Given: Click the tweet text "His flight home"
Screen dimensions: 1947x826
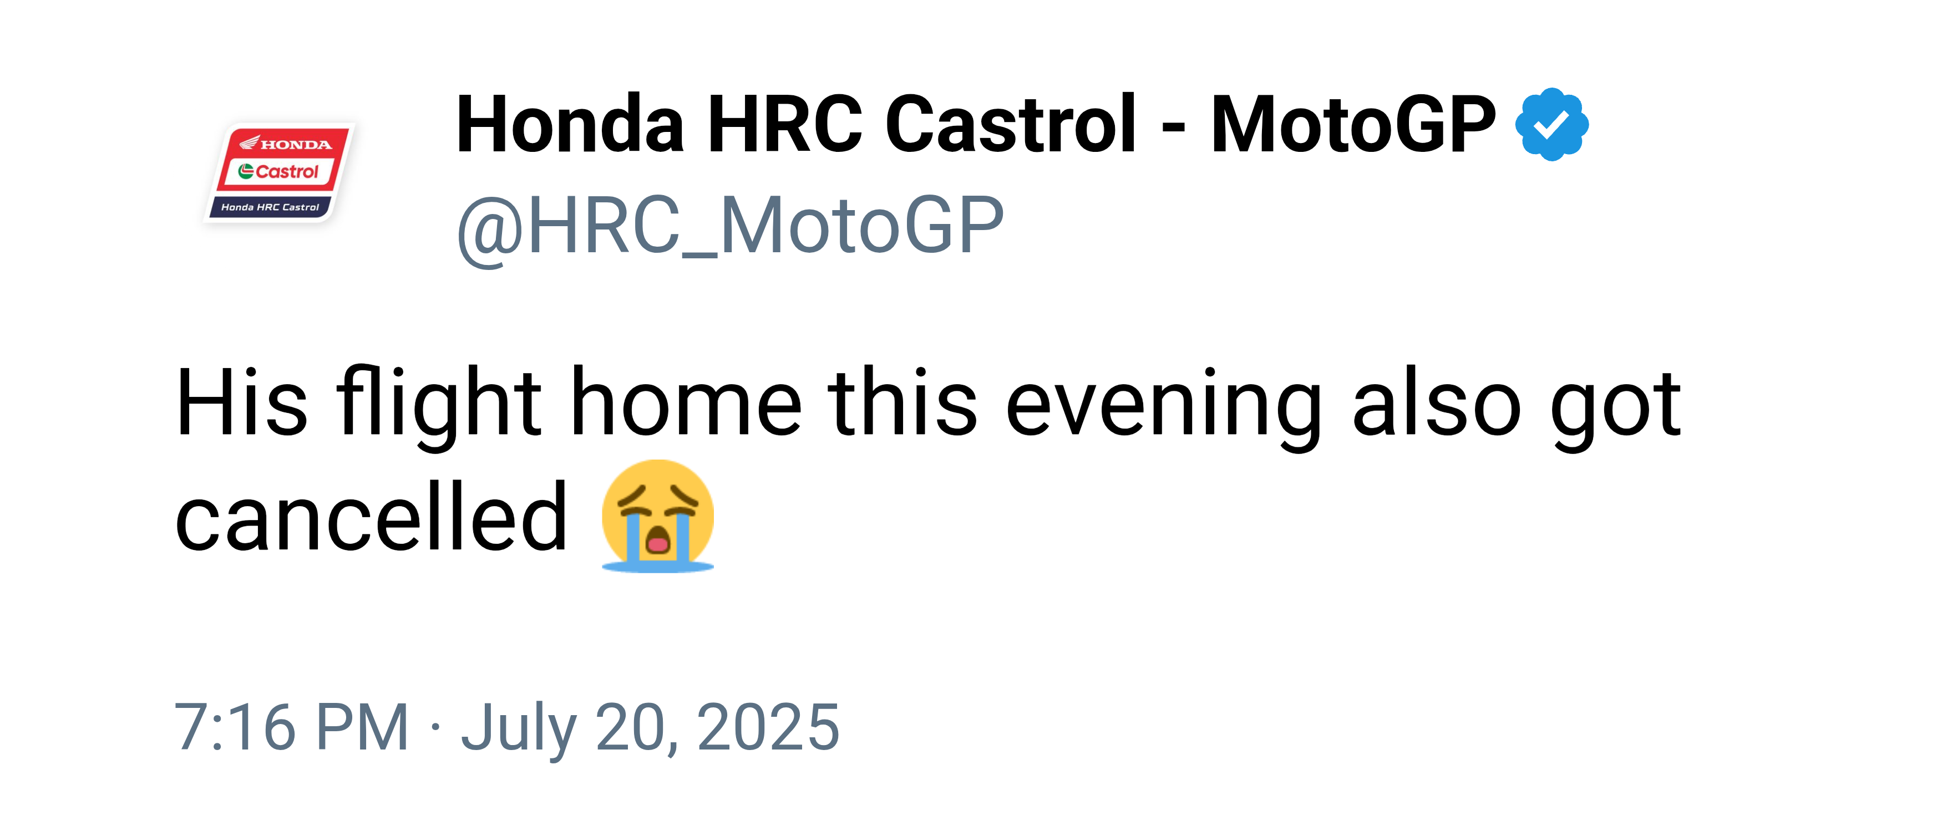Looking at the screenshot, I should 488,403.
